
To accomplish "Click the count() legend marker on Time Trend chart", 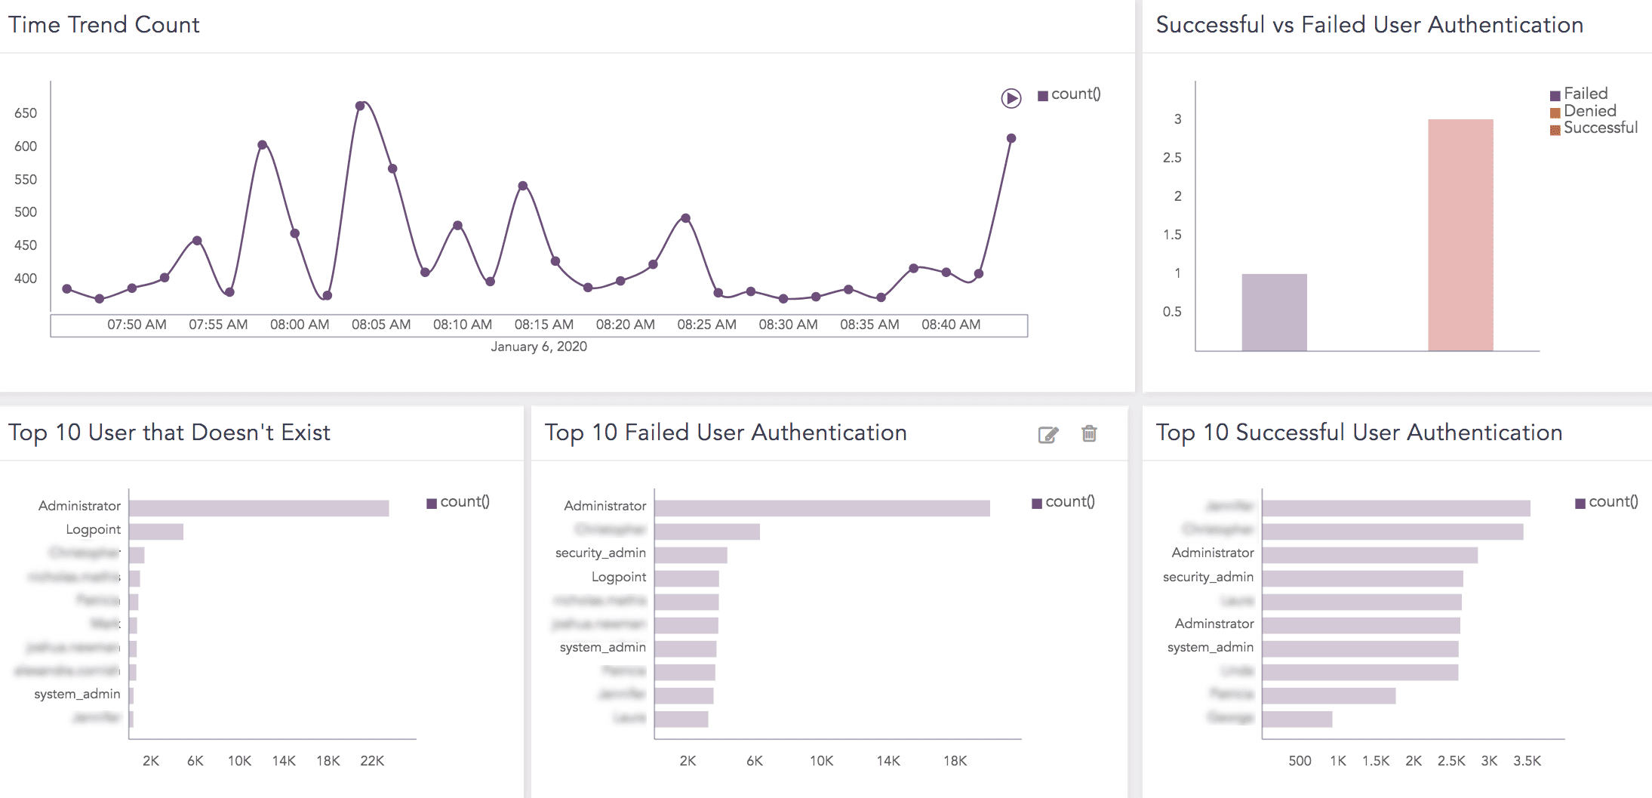I will pos(1042,94).
